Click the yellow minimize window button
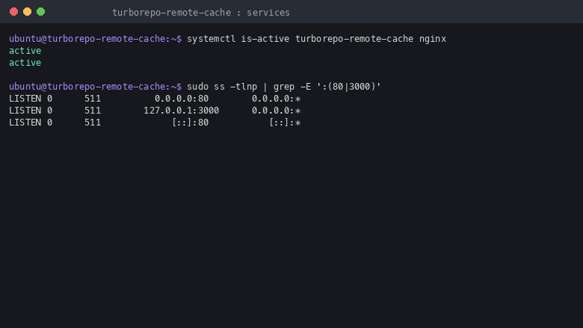Screen dimensions: 583x328 click(27, 12)
